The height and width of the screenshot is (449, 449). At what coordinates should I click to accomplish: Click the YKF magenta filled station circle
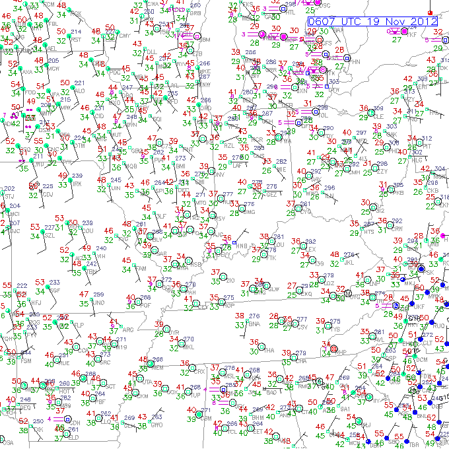click(x=404, y=31)
